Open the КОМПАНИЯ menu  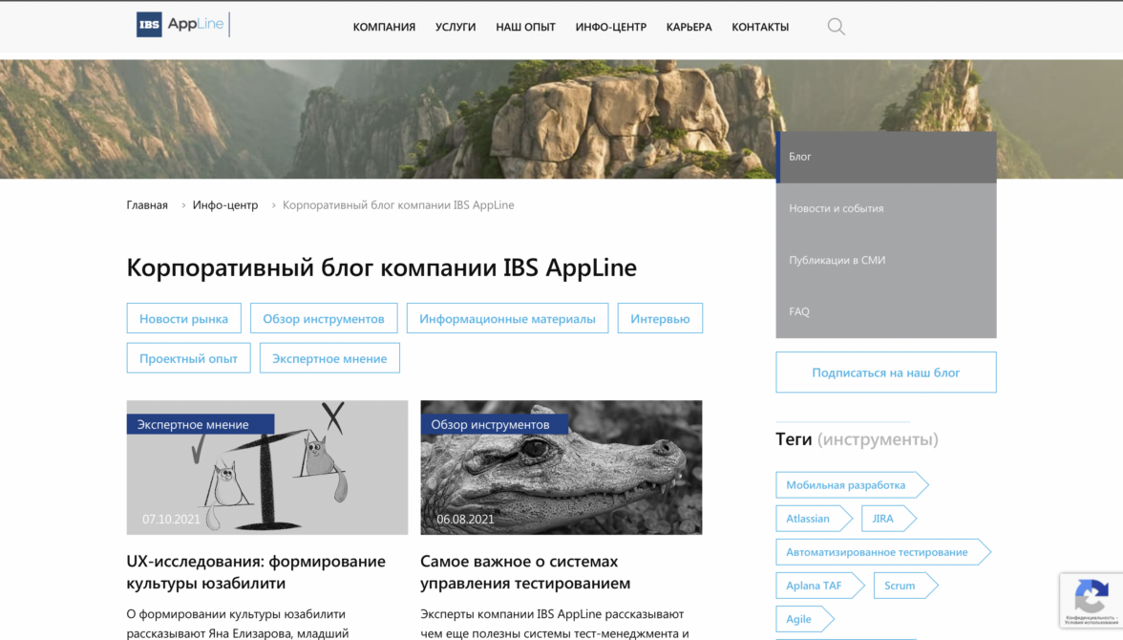tap(384, 28)
